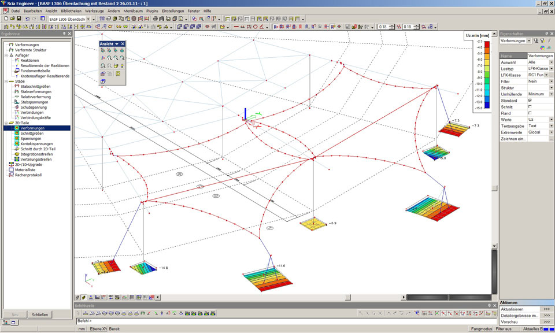
Task: Click the Print icon in the toolbar
Action: pos(154,19)
